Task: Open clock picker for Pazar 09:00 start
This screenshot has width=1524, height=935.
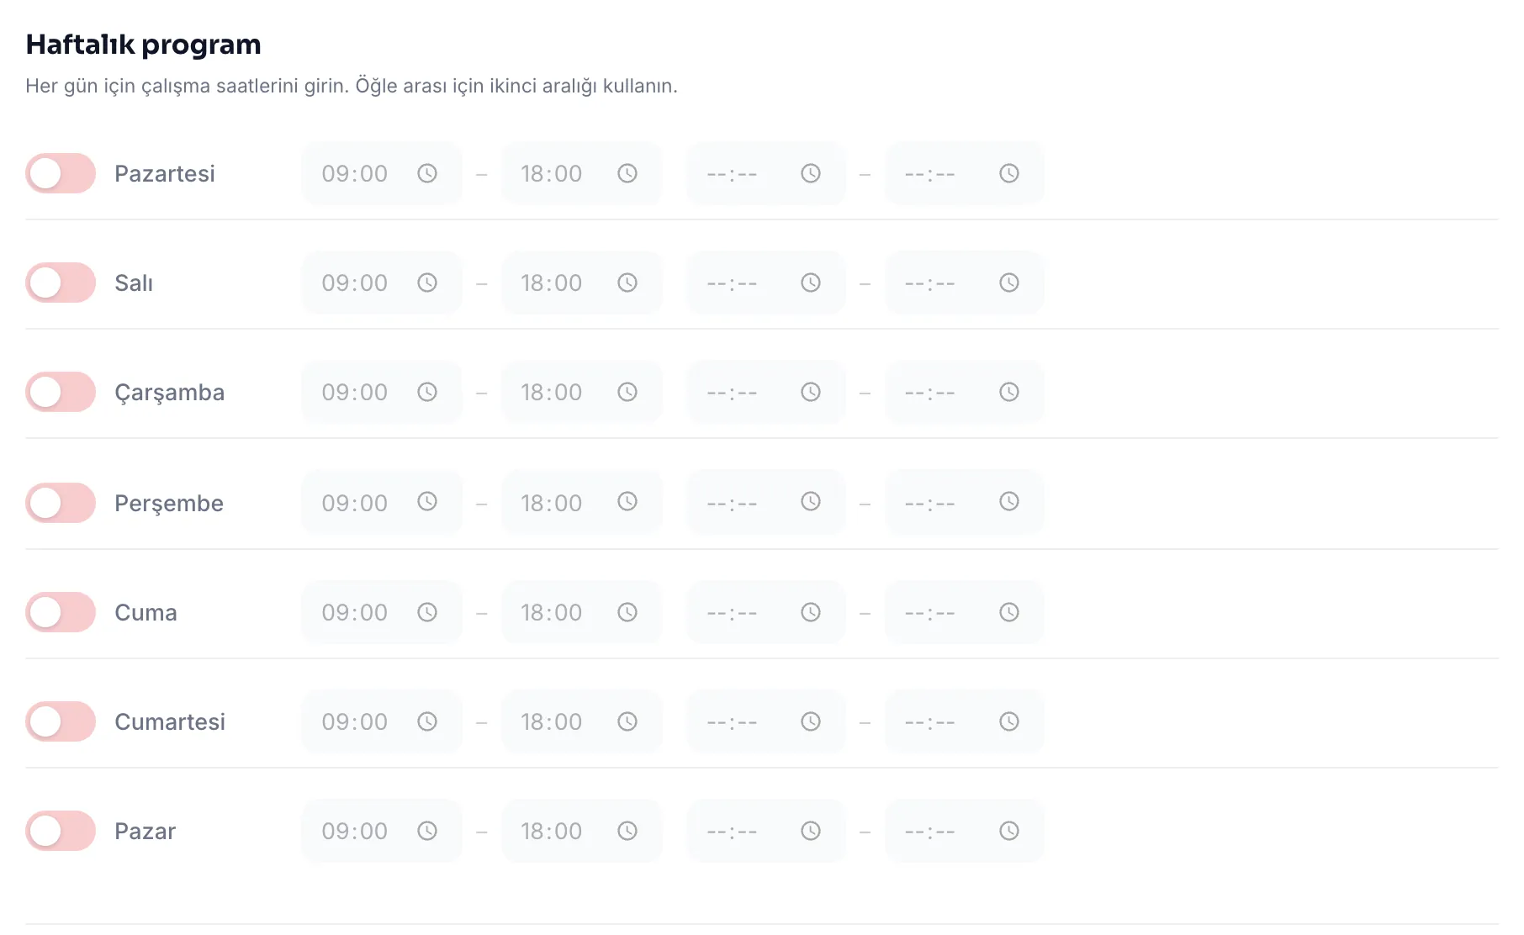Action: [x=427, y=831]
